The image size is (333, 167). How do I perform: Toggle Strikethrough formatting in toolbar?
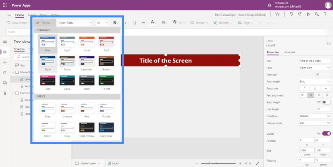pos(143,23)
